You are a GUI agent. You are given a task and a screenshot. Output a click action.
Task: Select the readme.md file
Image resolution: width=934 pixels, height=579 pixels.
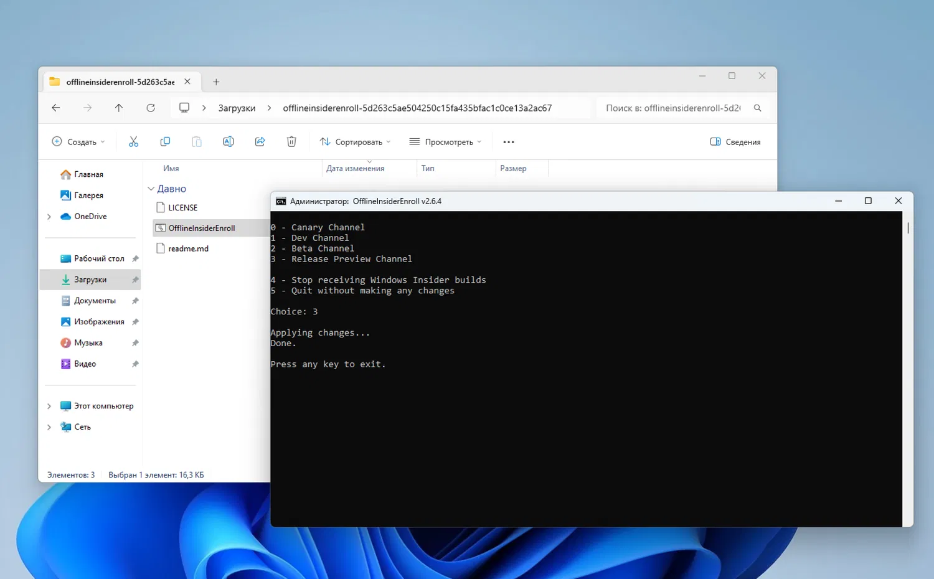[188, 249]
